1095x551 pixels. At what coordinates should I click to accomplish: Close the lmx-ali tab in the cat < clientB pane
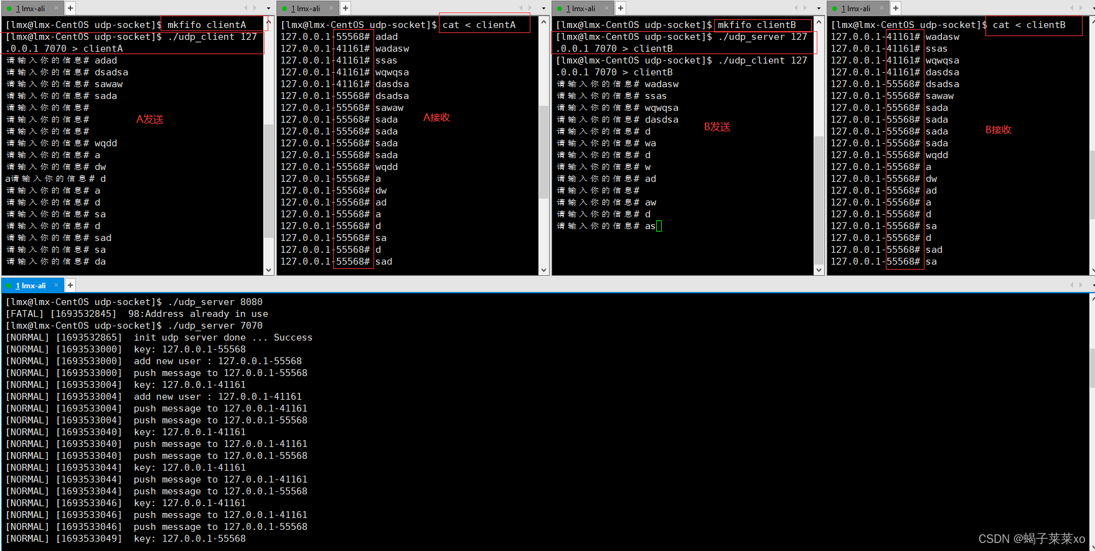(881, 8)
